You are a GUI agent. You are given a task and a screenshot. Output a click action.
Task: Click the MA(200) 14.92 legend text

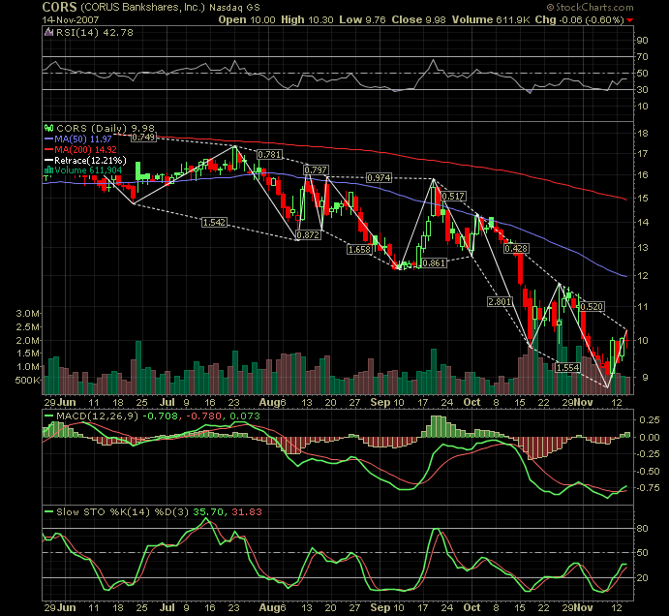86,150
